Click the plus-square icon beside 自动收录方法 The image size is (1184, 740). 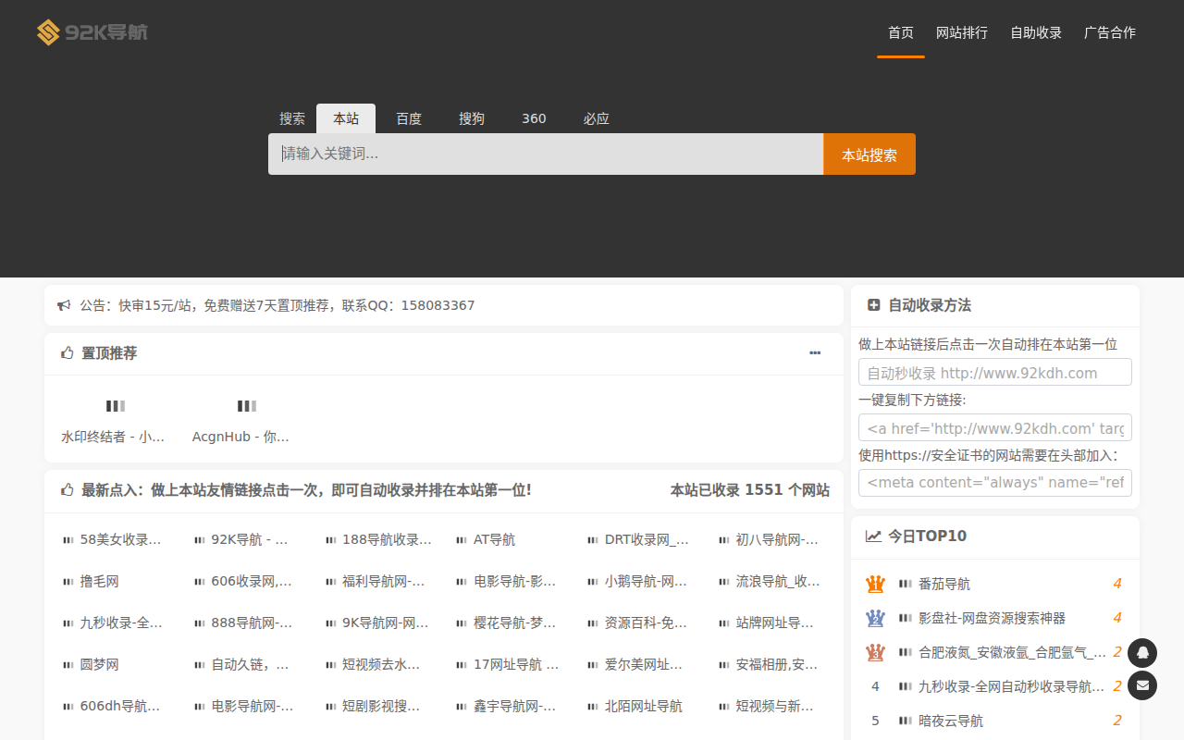(x=874, y=304)
